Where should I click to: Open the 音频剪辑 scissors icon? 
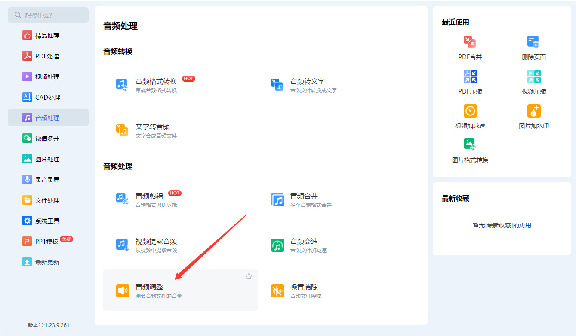122,199
